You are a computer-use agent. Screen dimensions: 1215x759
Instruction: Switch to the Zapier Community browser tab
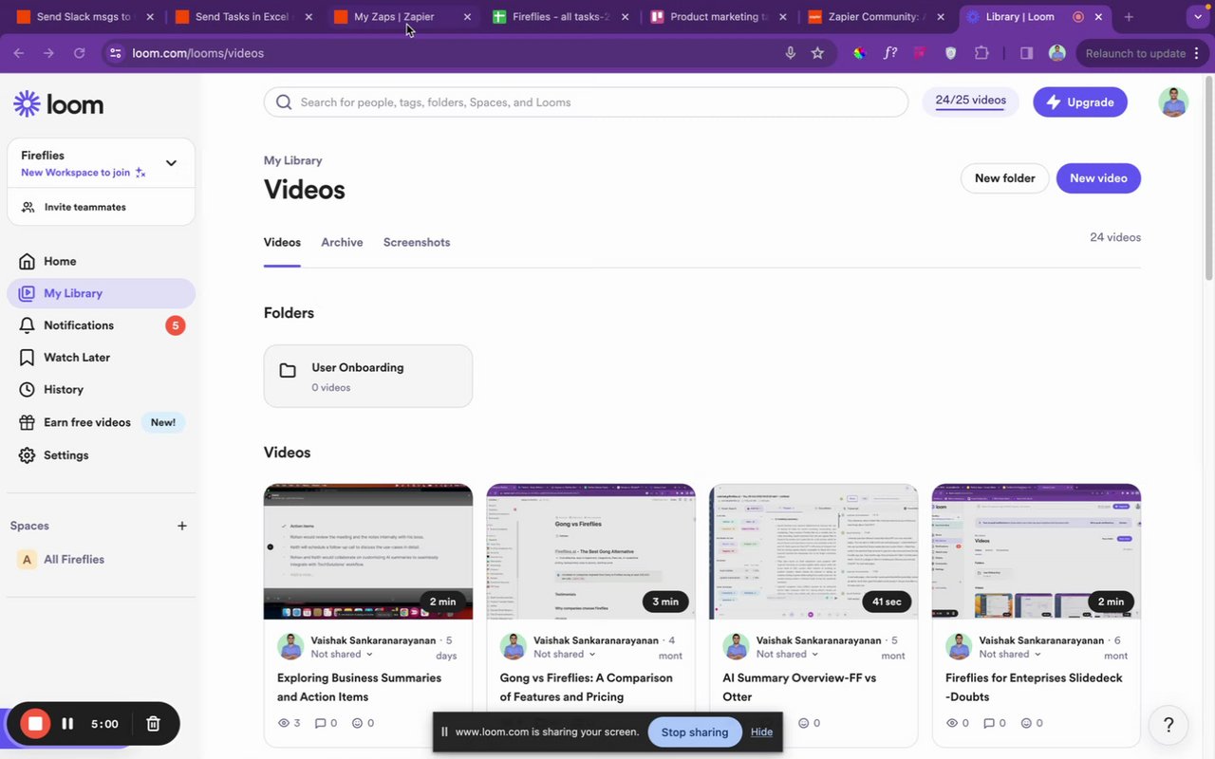coord(876,17)
